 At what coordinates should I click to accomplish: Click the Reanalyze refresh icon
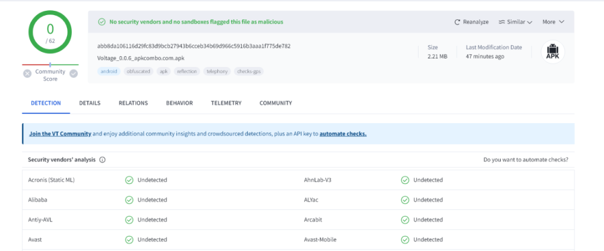coord(458,22)
